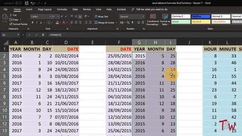Toggle Wrap Text

[x=101, y=17]
